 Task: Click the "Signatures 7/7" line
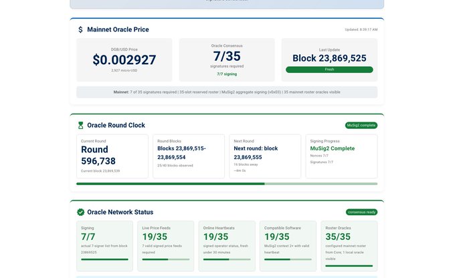point(322,162)
